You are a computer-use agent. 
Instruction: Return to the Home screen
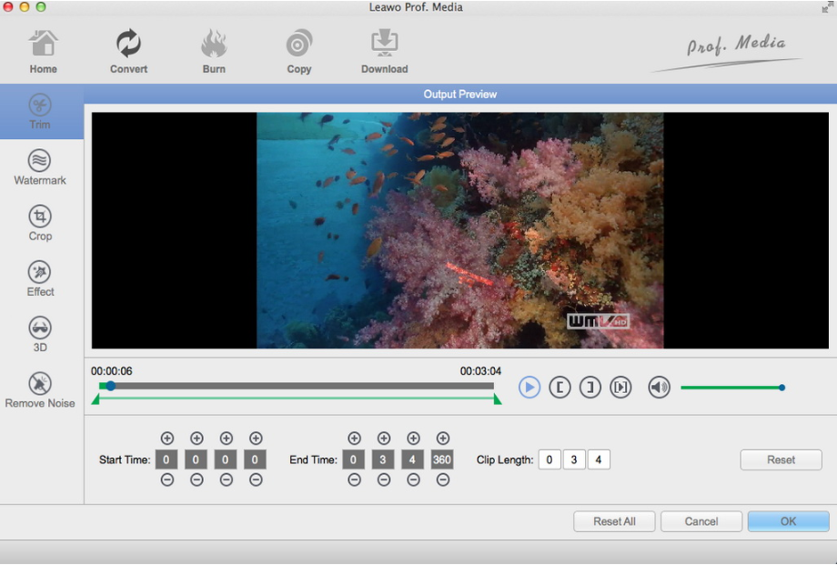click(43, 51)
